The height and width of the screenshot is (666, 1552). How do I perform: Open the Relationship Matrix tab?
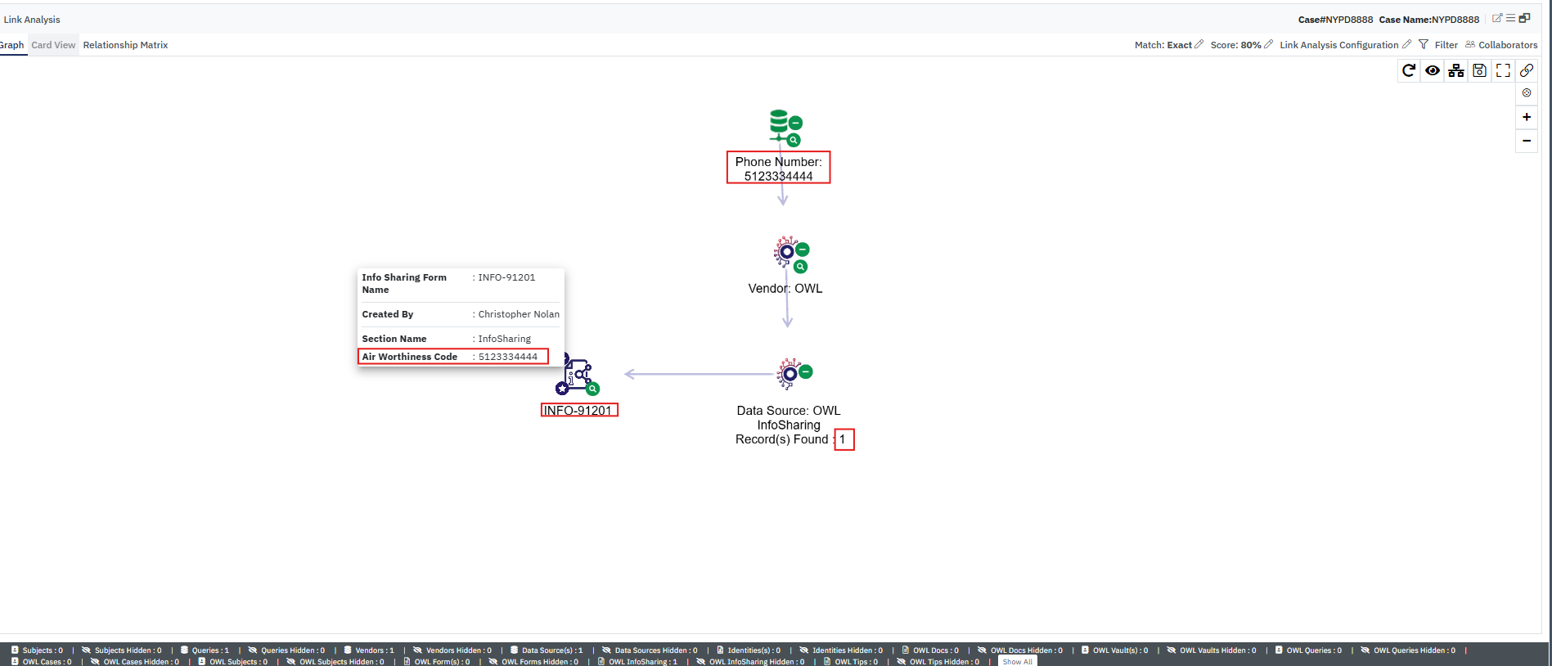point(125,45)
